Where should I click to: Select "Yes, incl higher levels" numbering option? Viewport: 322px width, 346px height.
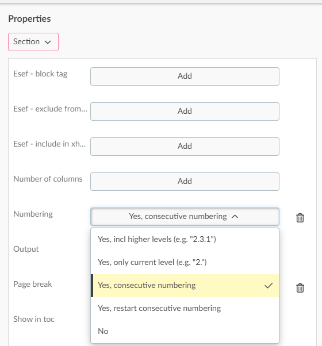(x=185, y=239)
